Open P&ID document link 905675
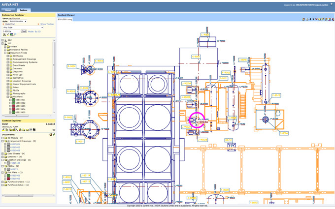The width and height of the screenshot is (335, 209). click(14, 169)
